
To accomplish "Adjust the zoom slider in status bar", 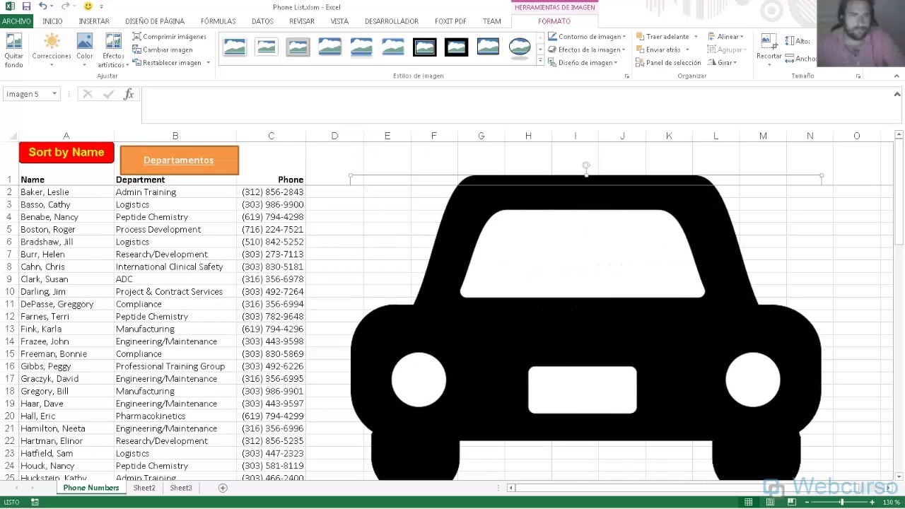I will click(x=841, y=502).
